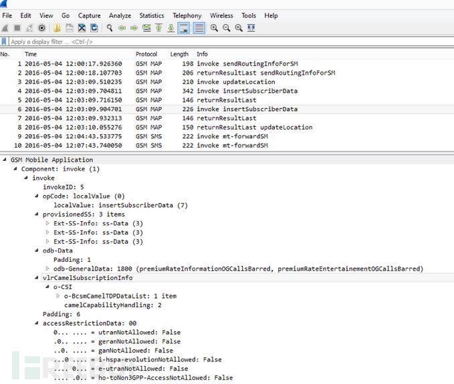Sort packets by Protocol column header

pos(146,54)
